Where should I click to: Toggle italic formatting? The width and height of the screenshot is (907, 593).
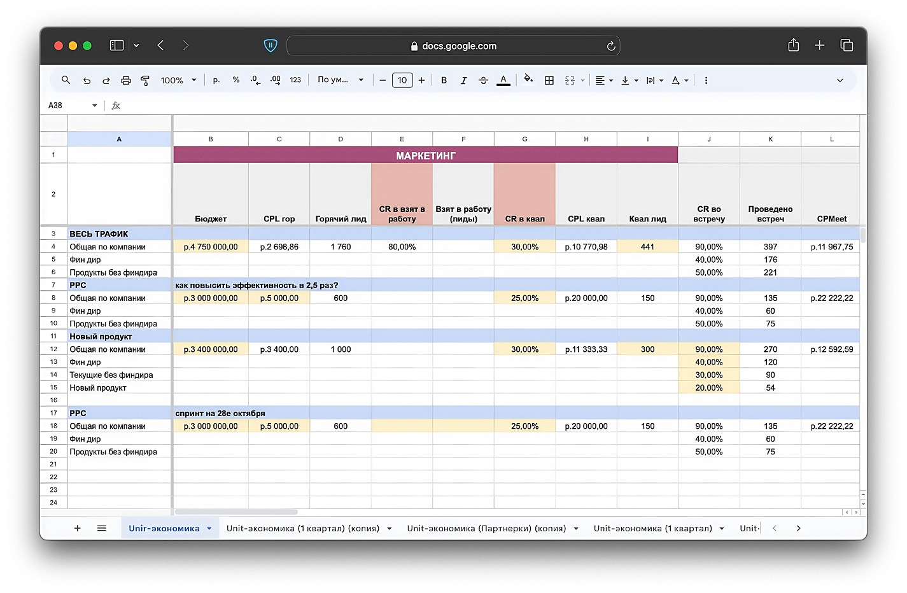coord(463,80)
